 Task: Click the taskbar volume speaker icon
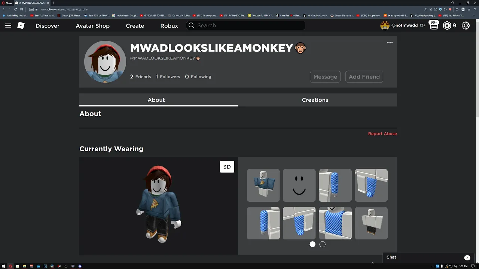pyautogui.click(x=455, y=266)
